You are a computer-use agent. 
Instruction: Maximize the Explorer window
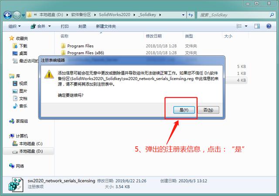tap(257, 3)
